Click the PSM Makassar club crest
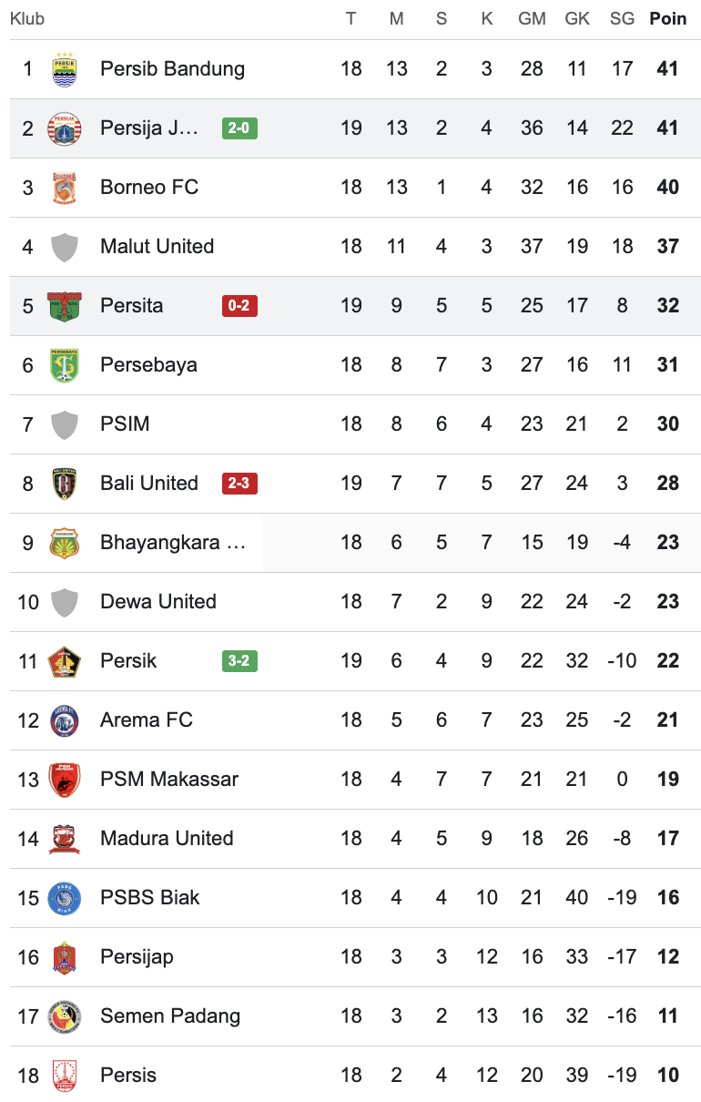This screenshot has width=701, height=1102. tap(65, 780)
